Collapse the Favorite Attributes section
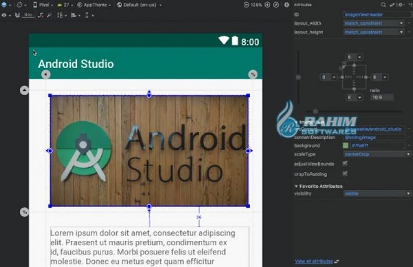The width and height of the screenshot is (413, 267). 296,186
